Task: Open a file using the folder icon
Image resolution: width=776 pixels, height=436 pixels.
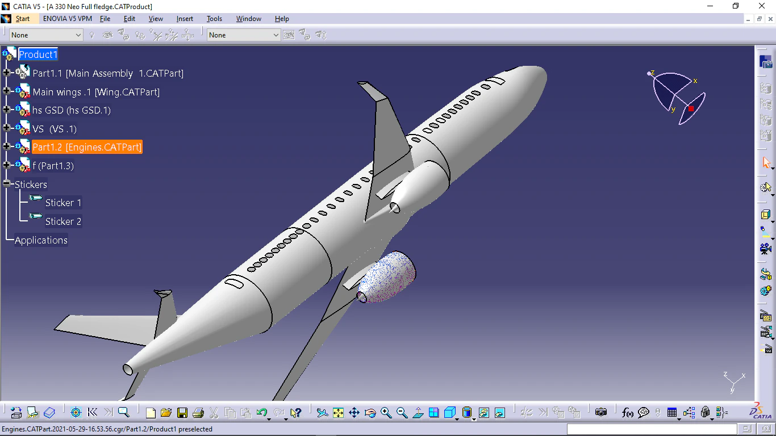Action: (166, 413)
